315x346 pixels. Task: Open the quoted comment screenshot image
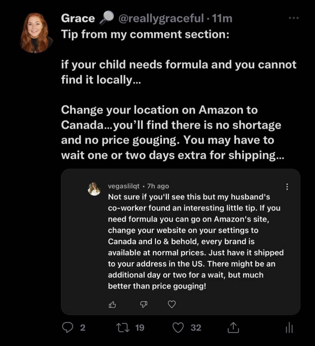[x=181, y=242]
